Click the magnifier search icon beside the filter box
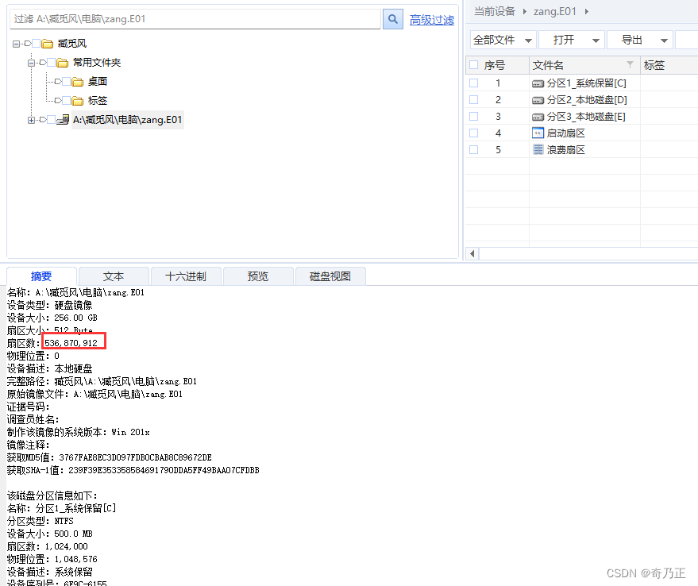Viewport: 698px width, 586px height. (x=392, y=18)
